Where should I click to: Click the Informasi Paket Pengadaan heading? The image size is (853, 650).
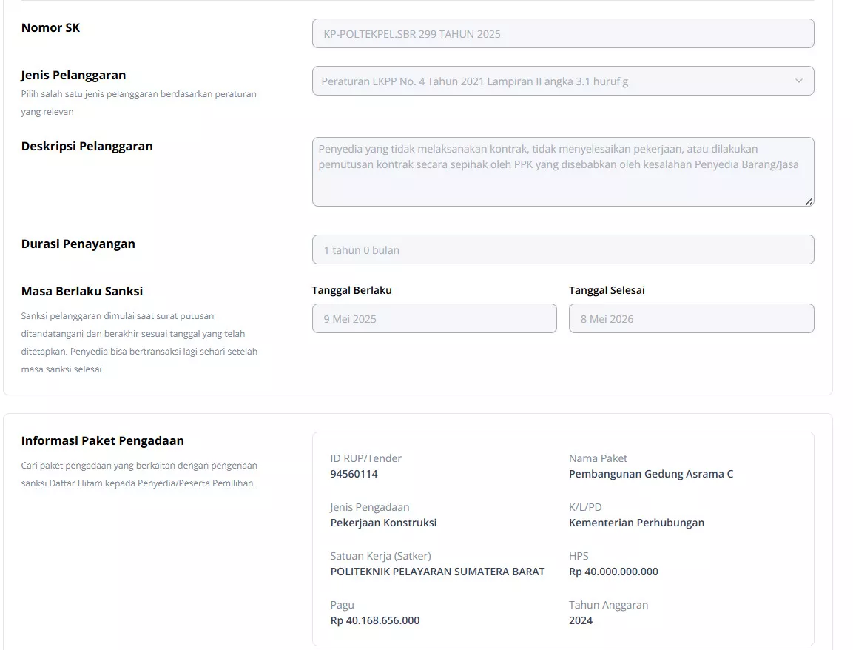pos(102,440)
